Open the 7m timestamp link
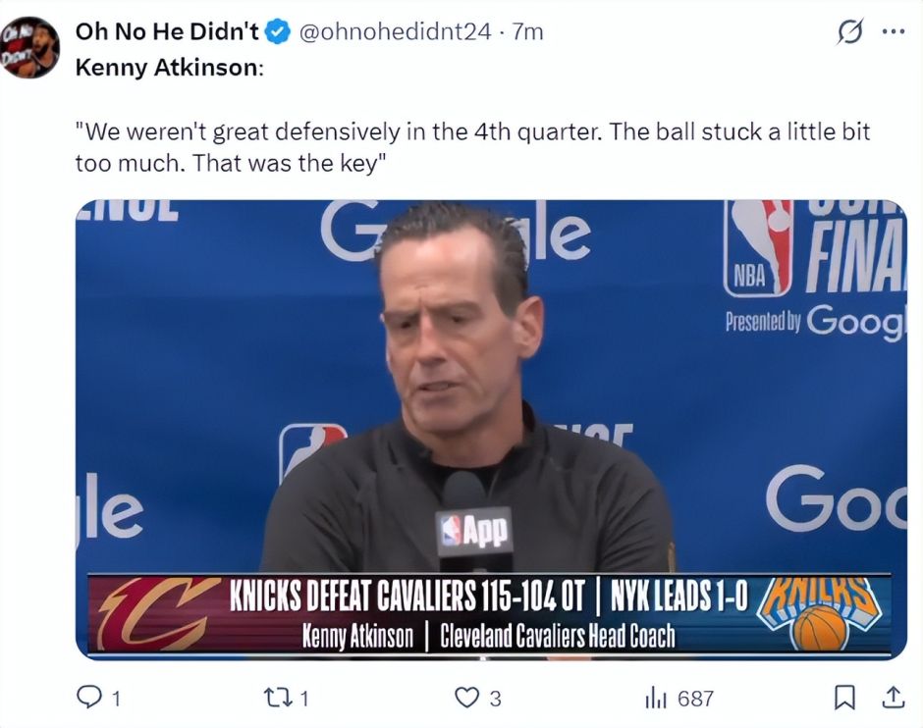 pyautogui.click(x=527, y=31)
